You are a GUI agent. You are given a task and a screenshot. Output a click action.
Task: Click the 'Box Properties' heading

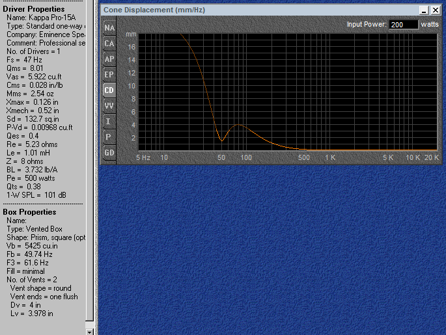coord(29,212)
